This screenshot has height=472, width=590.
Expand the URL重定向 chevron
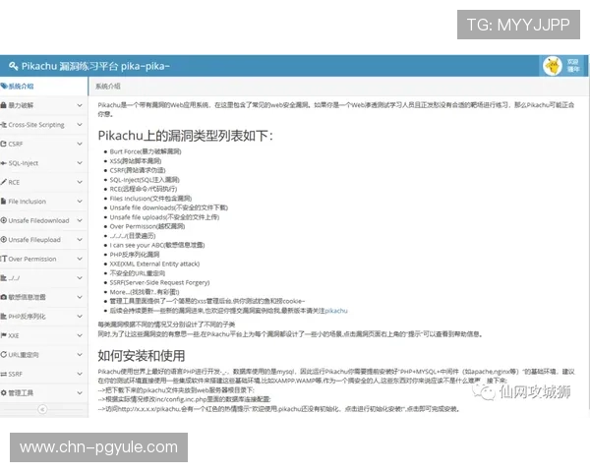click(x=80, y=355)
